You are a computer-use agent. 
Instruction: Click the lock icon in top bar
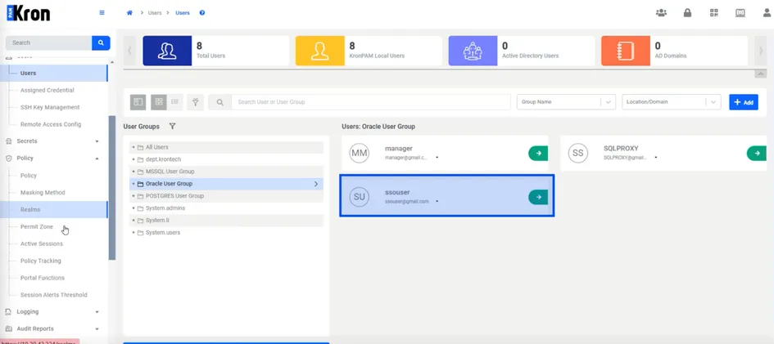coord(687,13)
